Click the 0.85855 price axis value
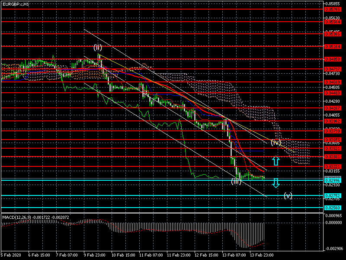346x260 pixels. (x=333, y=4)
